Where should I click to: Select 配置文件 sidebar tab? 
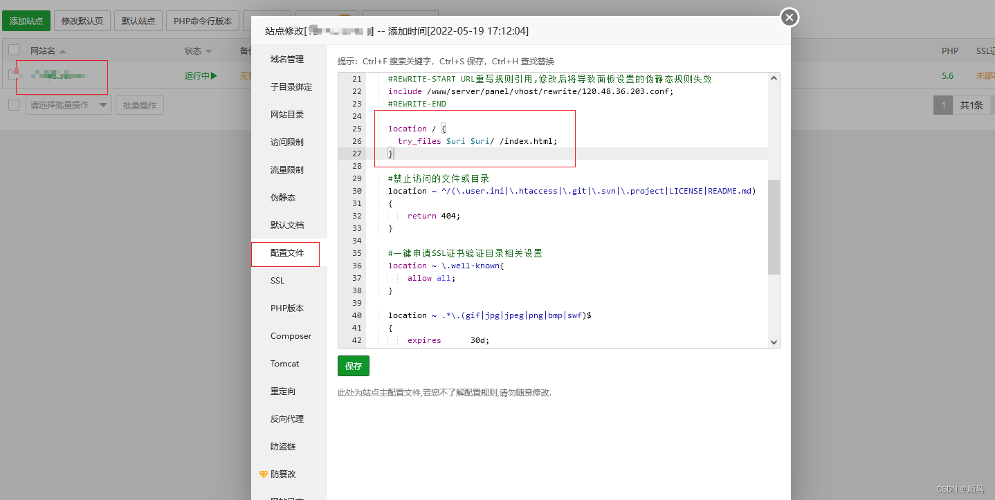click(287, 253)
